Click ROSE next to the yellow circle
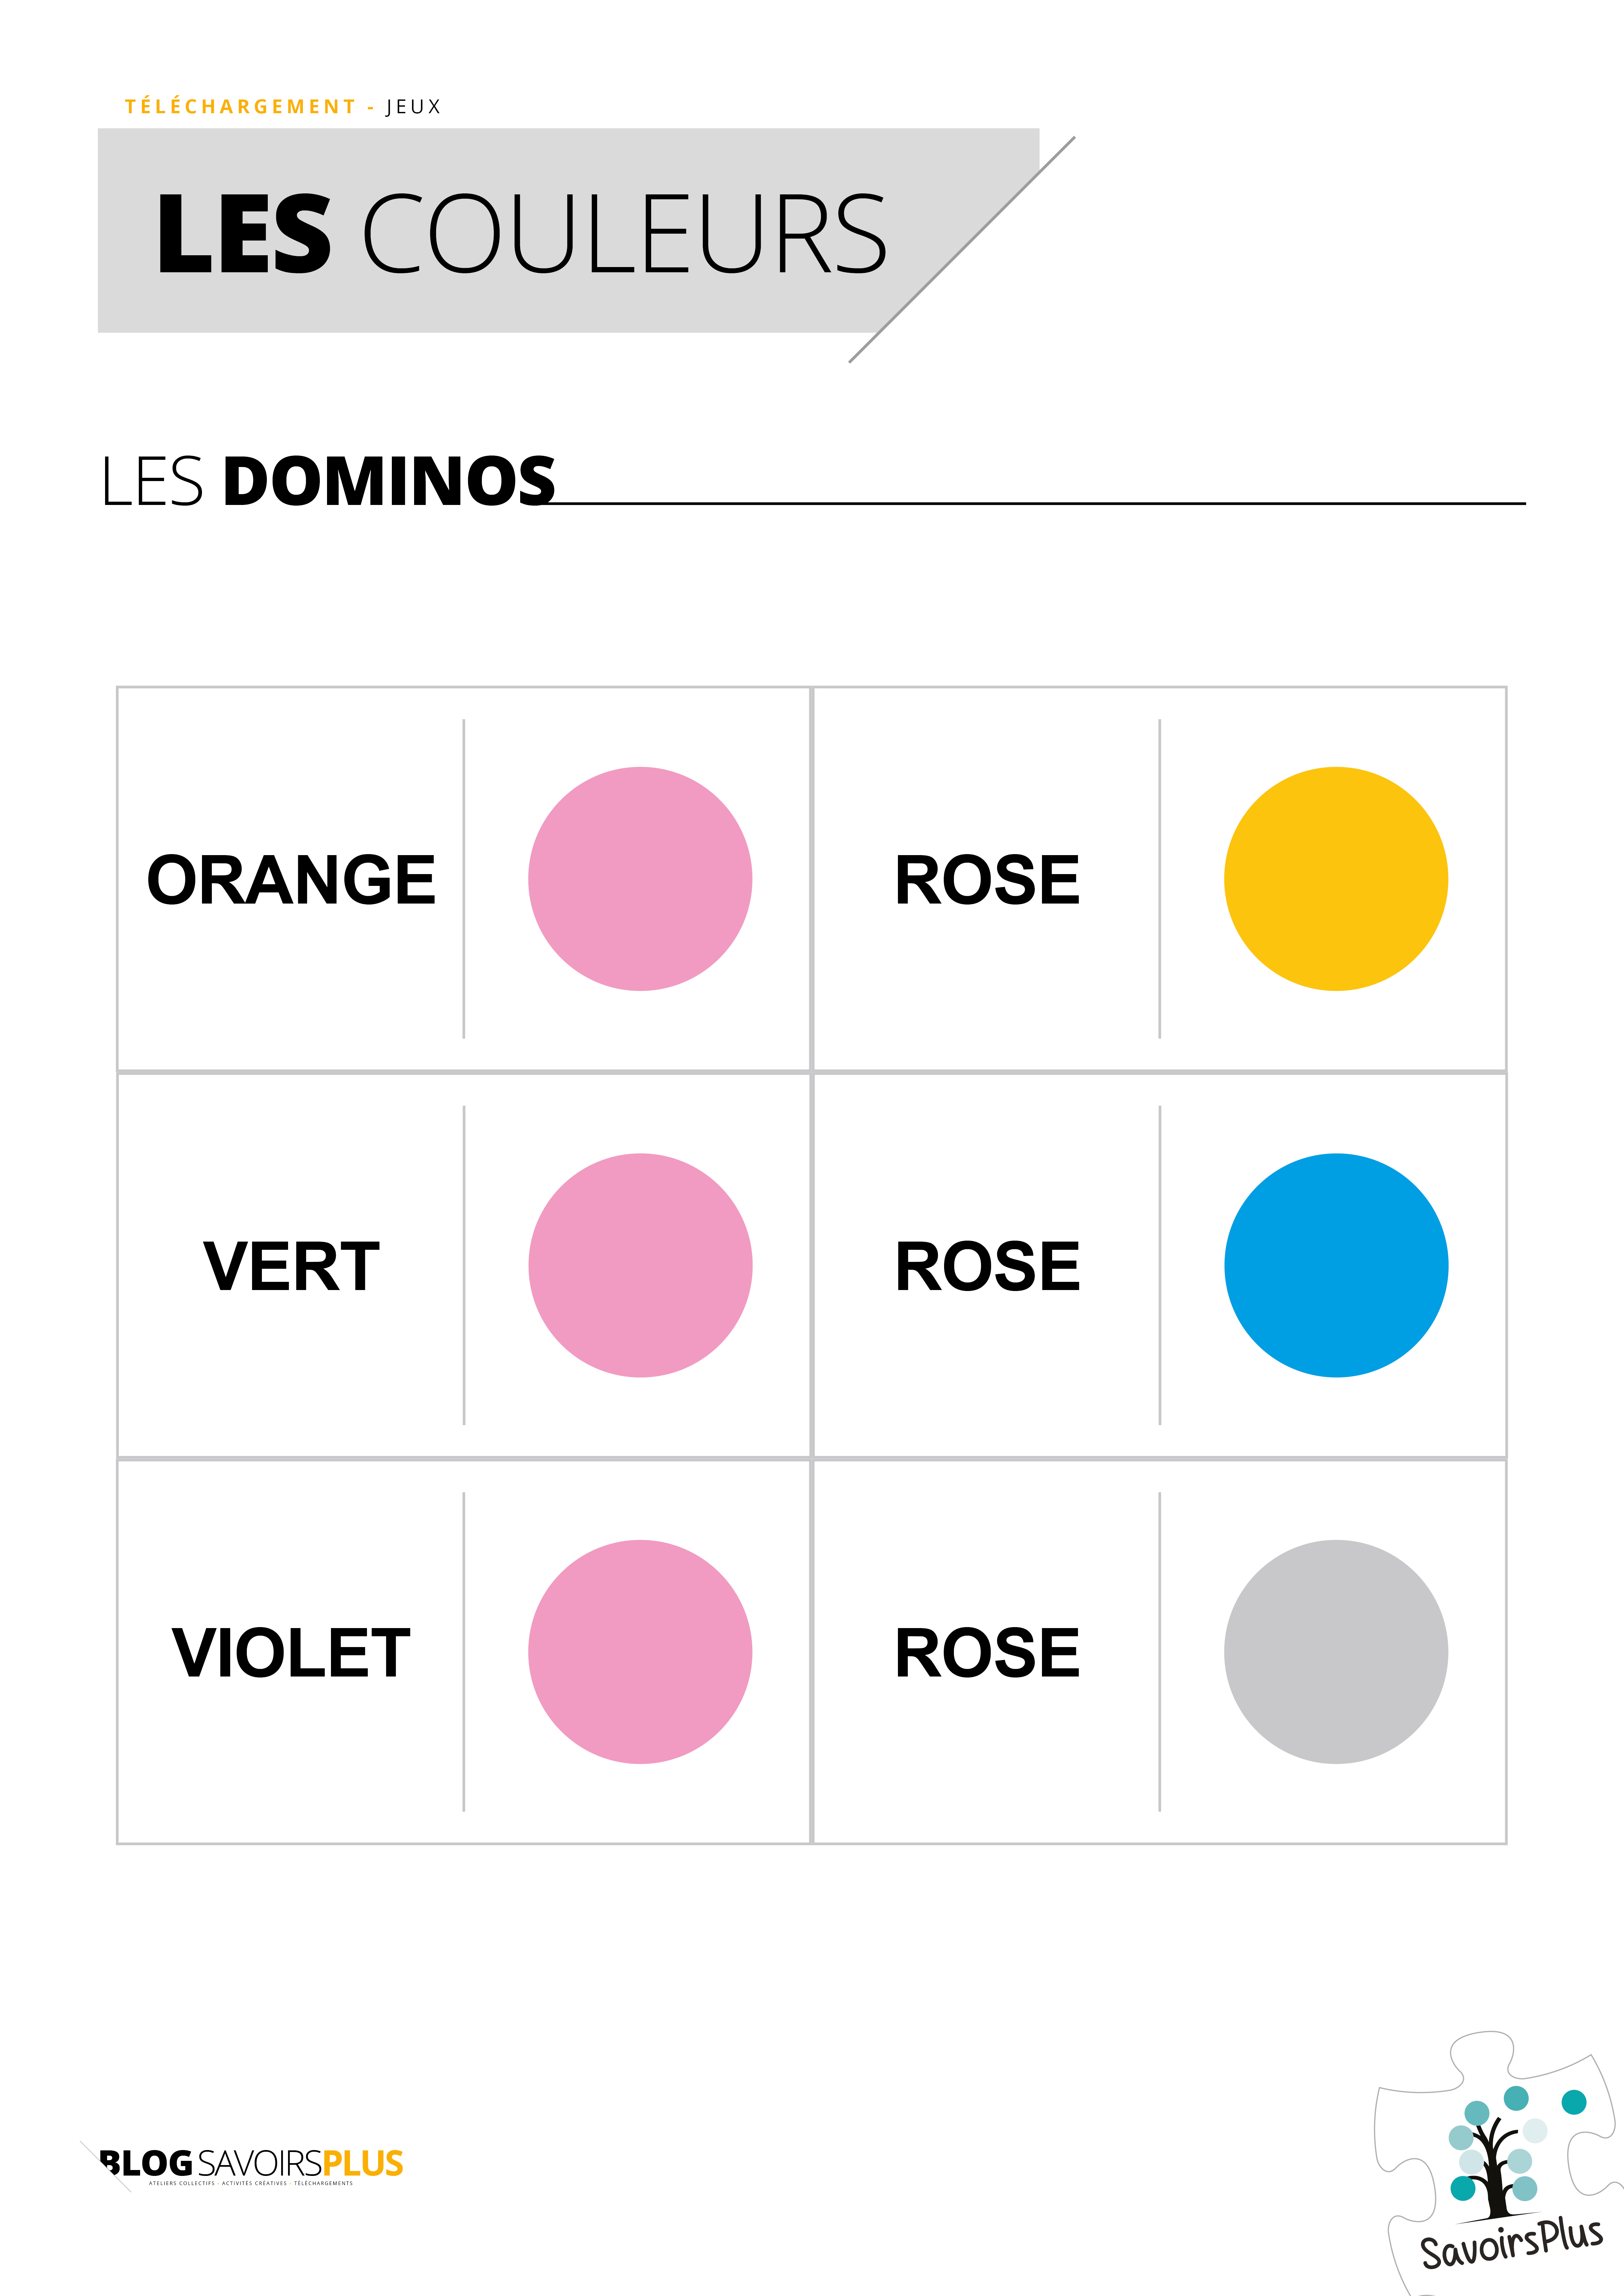This screenshot has width=1624, height=2296. click(987, 880)
